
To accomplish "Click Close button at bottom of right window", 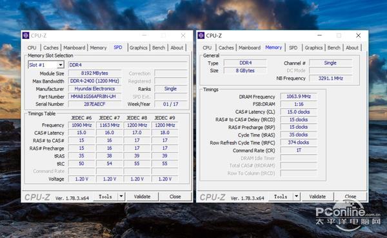I will pyautogui.click(x=350, y=197).
